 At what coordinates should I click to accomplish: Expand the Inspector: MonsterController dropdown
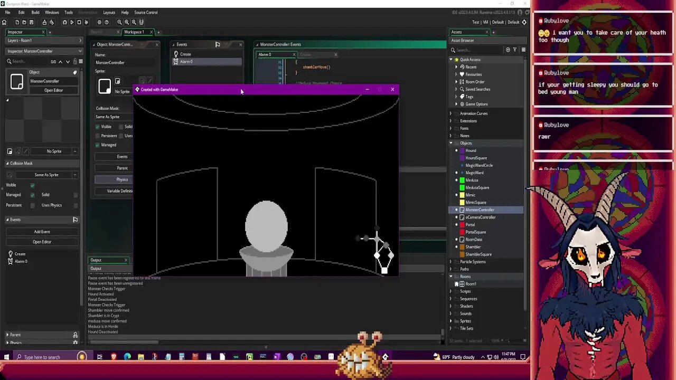pyautogui.click(x=80, y=51)
